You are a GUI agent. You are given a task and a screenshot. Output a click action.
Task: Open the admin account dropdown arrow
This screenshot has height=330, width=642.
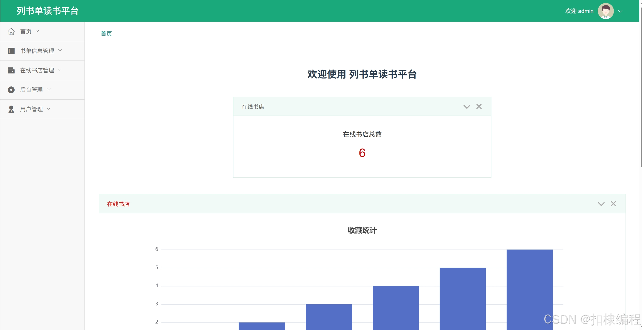click(x=620, y=11)
